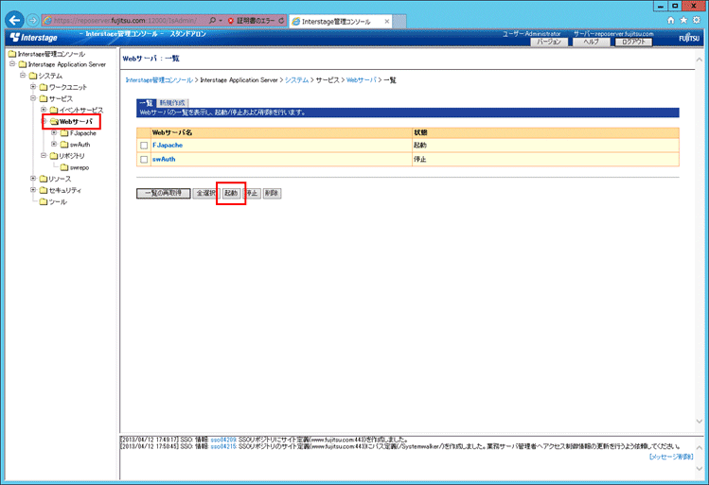Click the 全選択 button
This screenshot has height=485, width=709.
(206, 193)
